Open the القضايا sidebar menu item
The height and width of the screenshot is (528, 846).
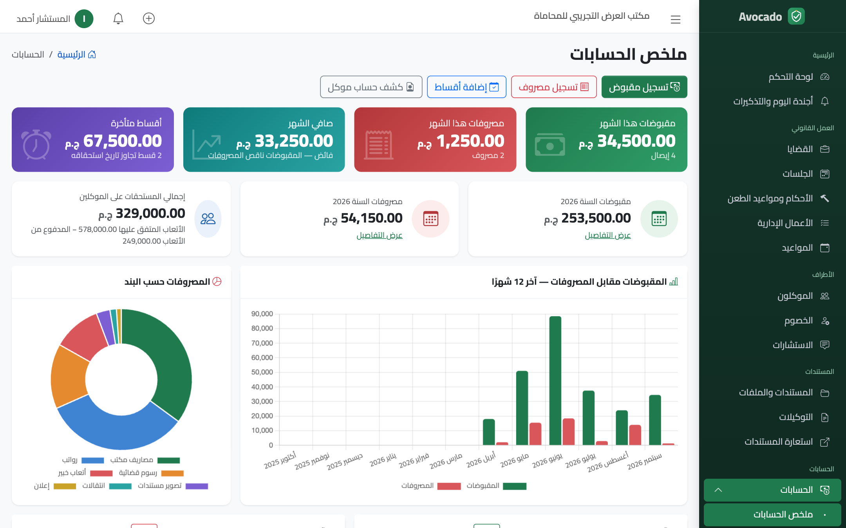tap(772, 149)
